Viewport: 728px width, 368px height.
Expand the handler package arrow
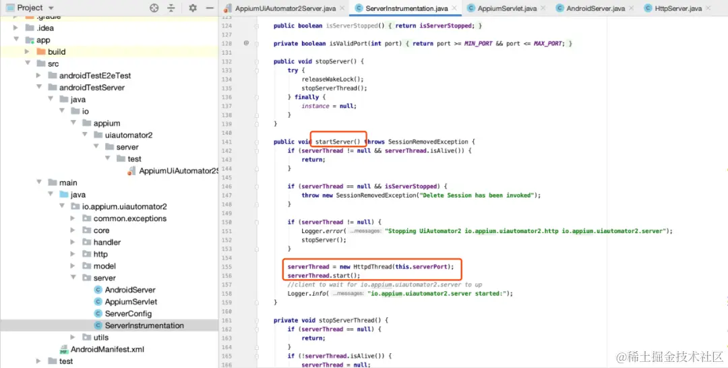coord(73,242)
